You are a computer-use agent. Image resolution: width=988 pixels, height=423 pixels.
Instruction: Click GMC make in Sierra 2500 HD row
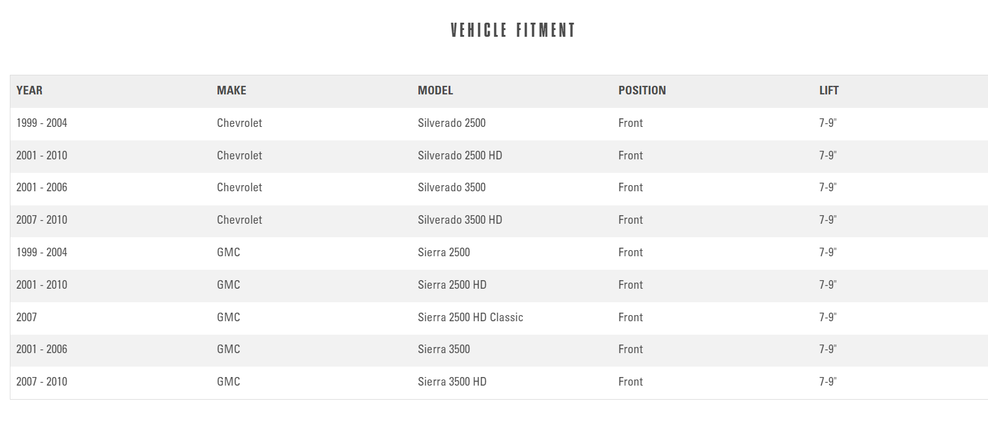228,285
